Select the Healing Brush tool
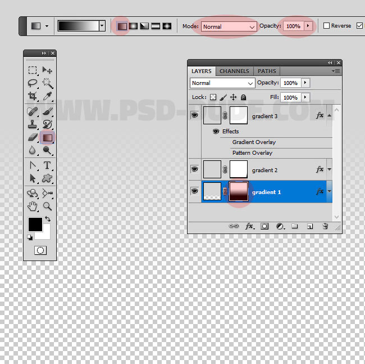Image resolution: width=365 pixels, height=364 pixels. pos(33,111)
